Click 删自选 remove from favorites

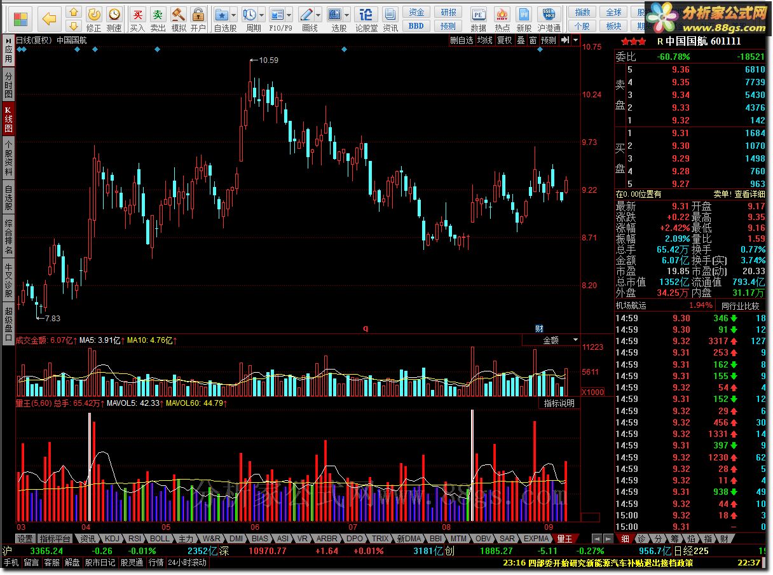pyautogui.click(x=462, y=40)
